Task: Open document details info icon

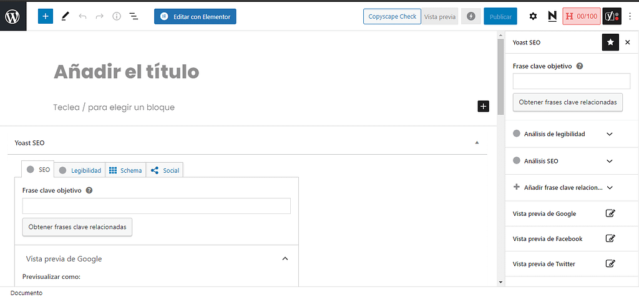Action: [x=117, y=16]
